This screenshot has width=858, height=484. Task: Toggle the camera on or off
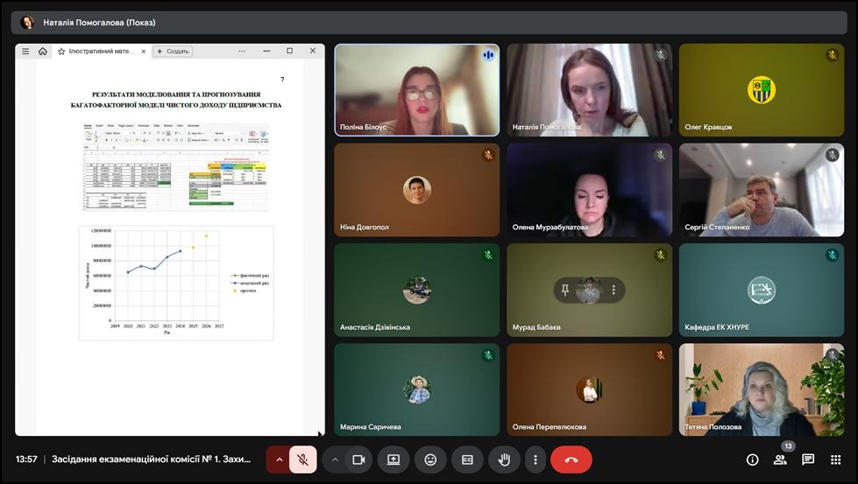click(x=358, y=459)
